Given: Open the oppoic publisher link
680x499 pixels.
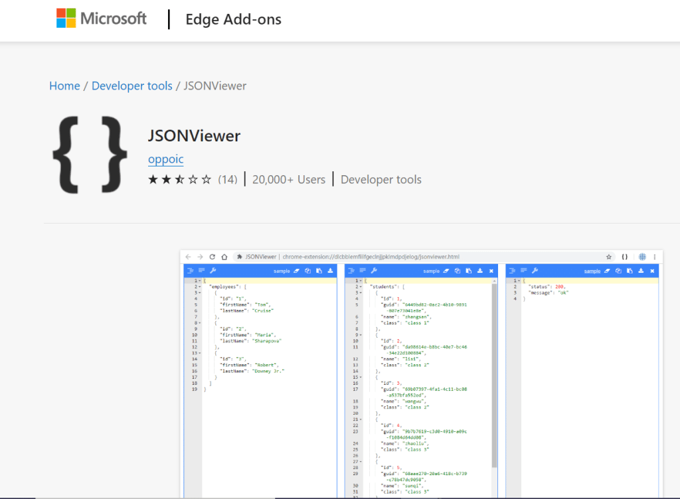Looking at the screenshot, I should [x=165, y=159].
